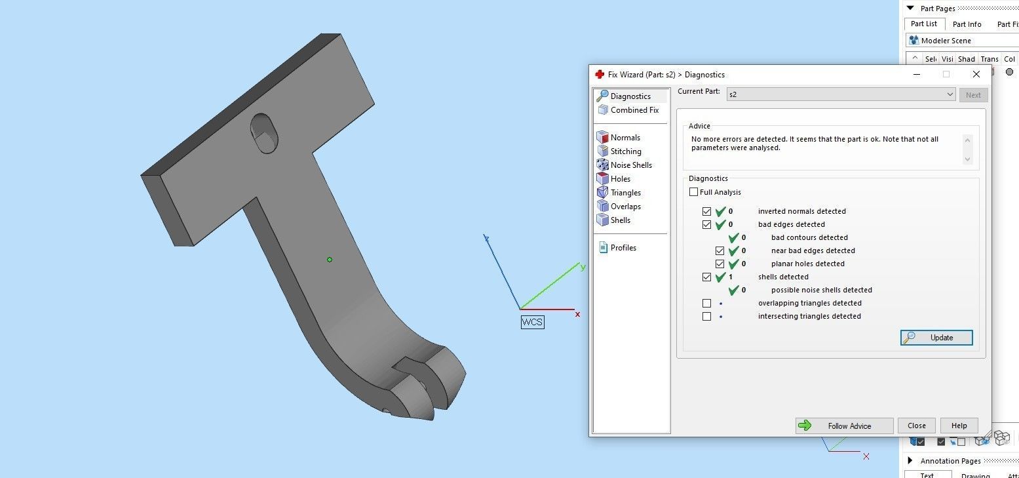
Task: Open Profiles in Fix Wizard sidebar
Action: (x=617, y=248)
